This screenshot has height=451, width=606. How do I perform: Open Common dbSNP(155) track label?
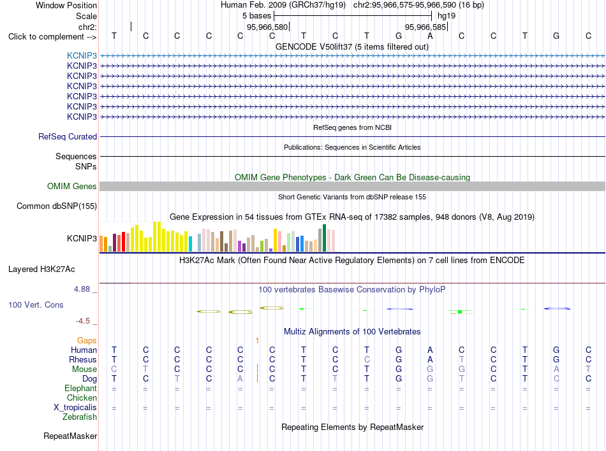(x=56, y=206)
